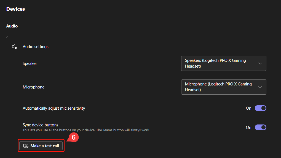Screen dimensions: 281x158
Task: Click the Sync device buttons description text
Action: (x=86, y=130)
